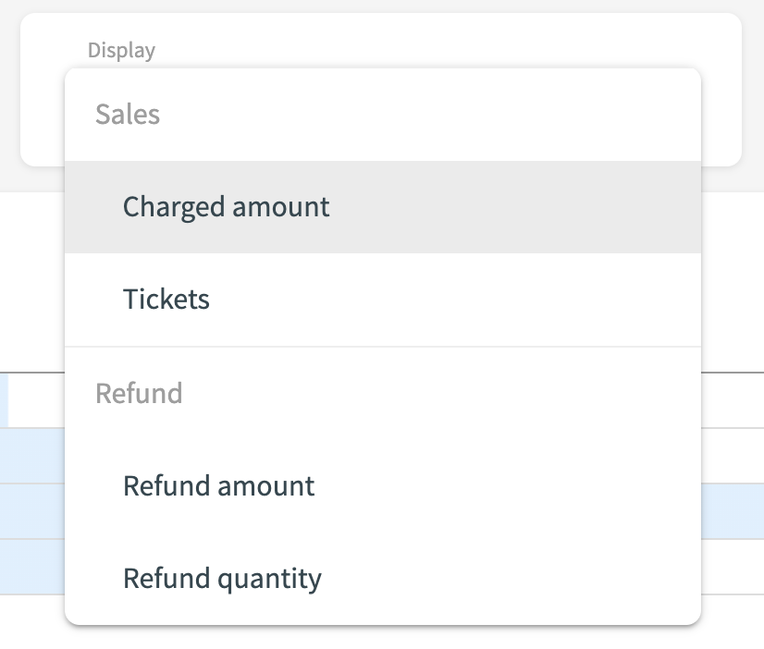
Task: Click the first light-blue row at left edge
Action: 31,456
